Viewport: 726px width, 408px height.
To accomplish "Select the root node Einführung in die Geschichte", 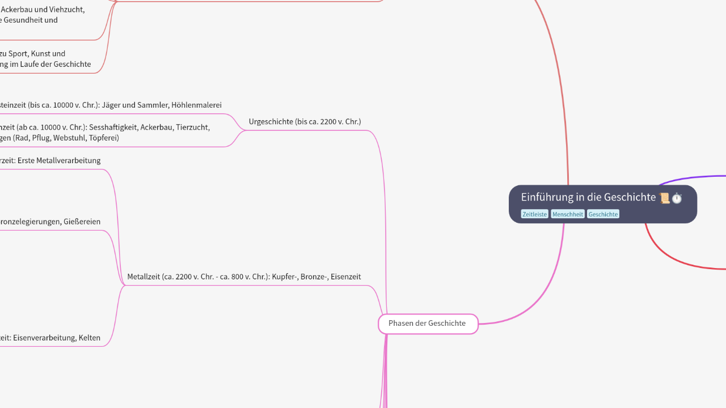I will [x=602, y=204].
